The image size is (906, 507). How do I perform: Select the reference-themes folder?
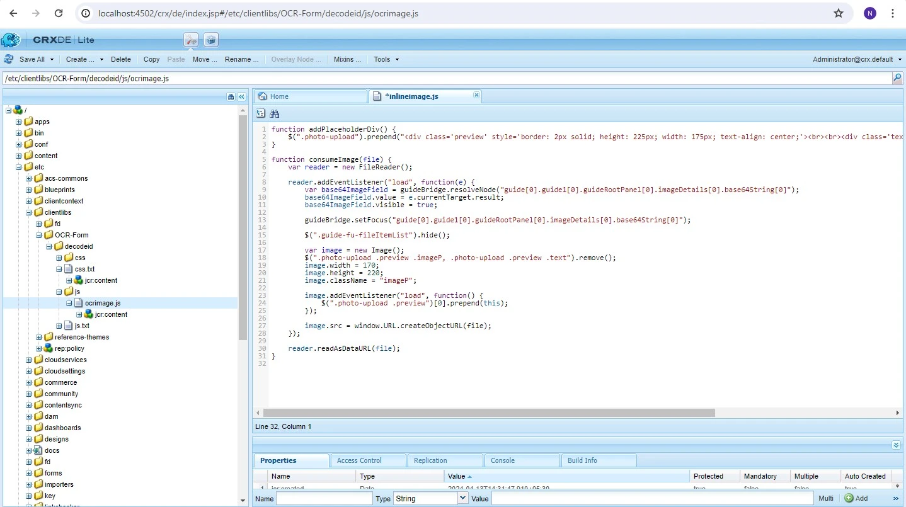(81, 337)
